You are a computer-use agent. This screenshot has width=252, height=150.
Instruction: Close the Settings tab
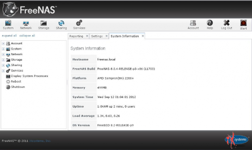click(106, 36)
